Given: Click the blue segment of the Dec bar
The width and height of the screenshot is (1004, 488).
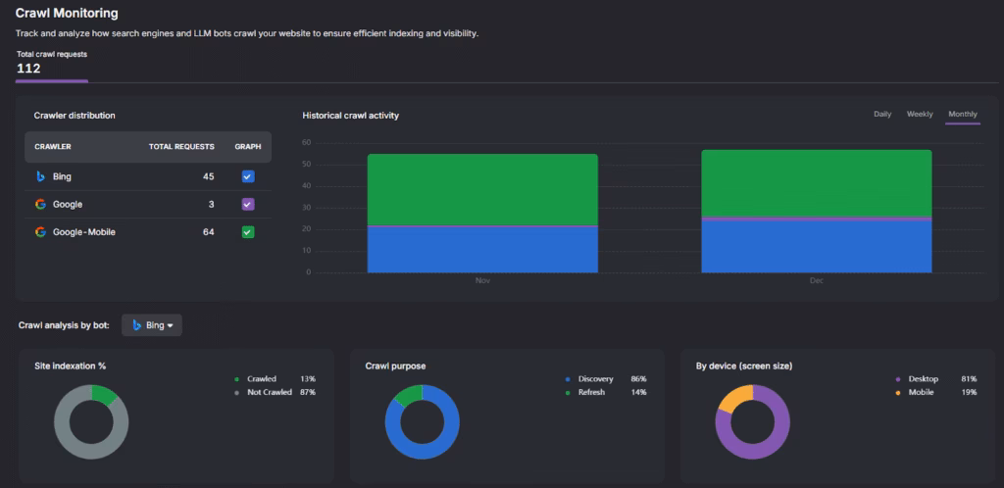Looking at the screenshot, I should coord(816,247).
